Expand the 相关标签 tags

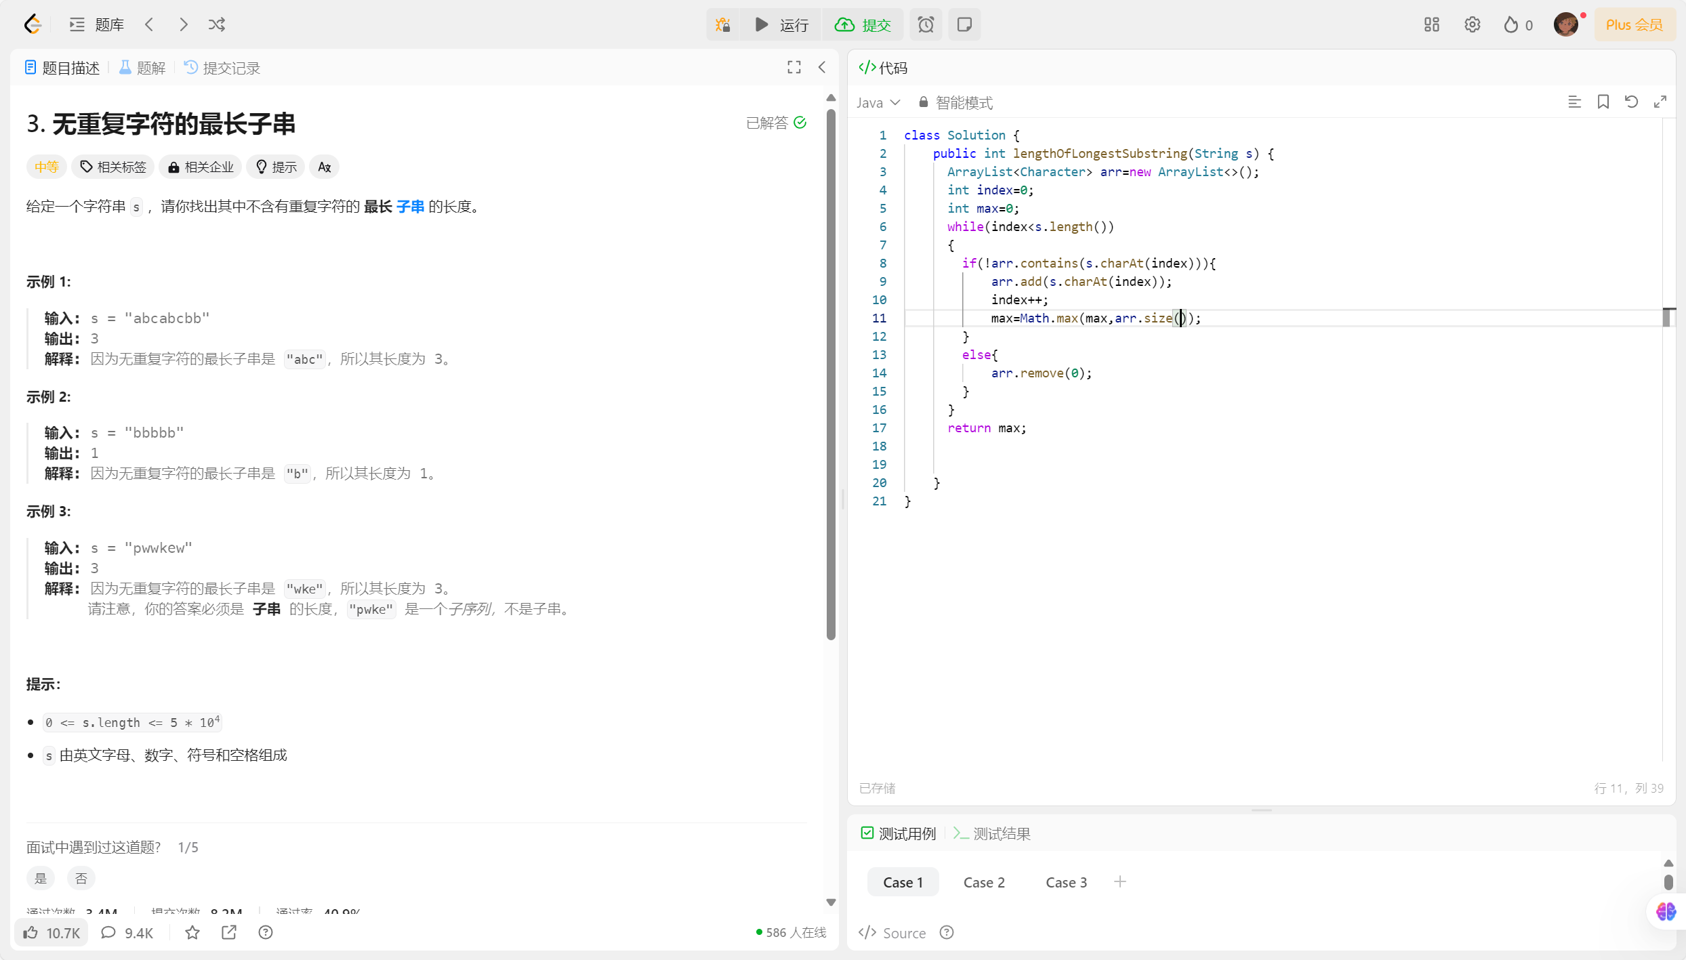coord(113,167)
